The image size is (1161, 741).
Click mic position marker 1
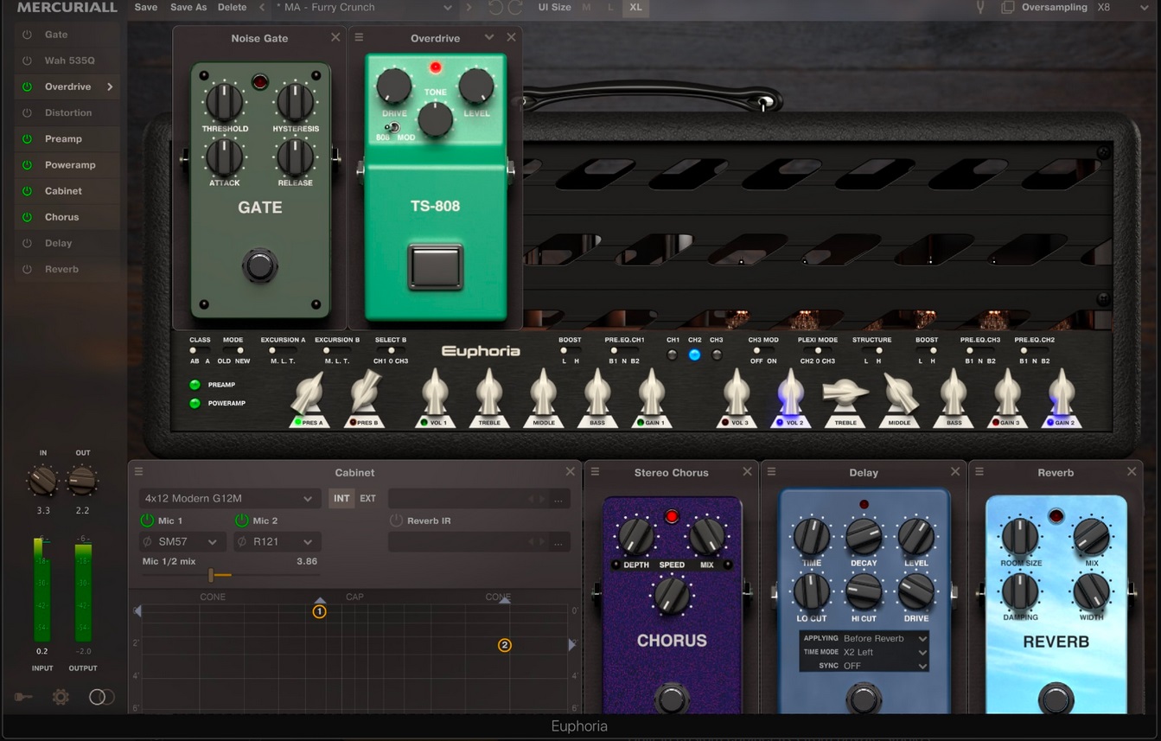coord(319,611)
